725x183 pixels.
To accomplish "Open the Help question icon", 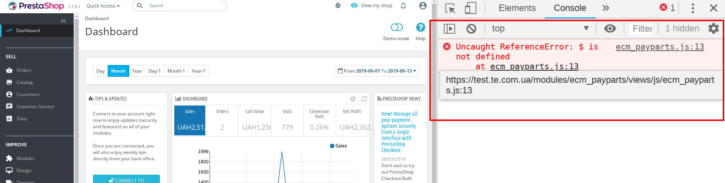I will pyautogui.click(x=421, y=27).
